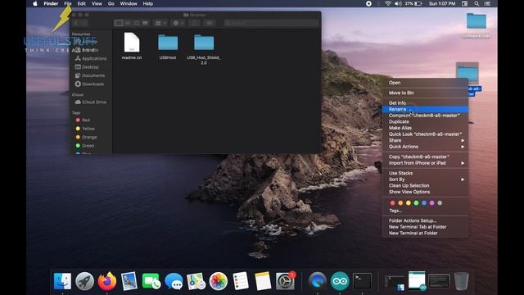Screen dimensions: 524x295
Task: Launch FaceTime from the Dock
Action: (151, 281)
